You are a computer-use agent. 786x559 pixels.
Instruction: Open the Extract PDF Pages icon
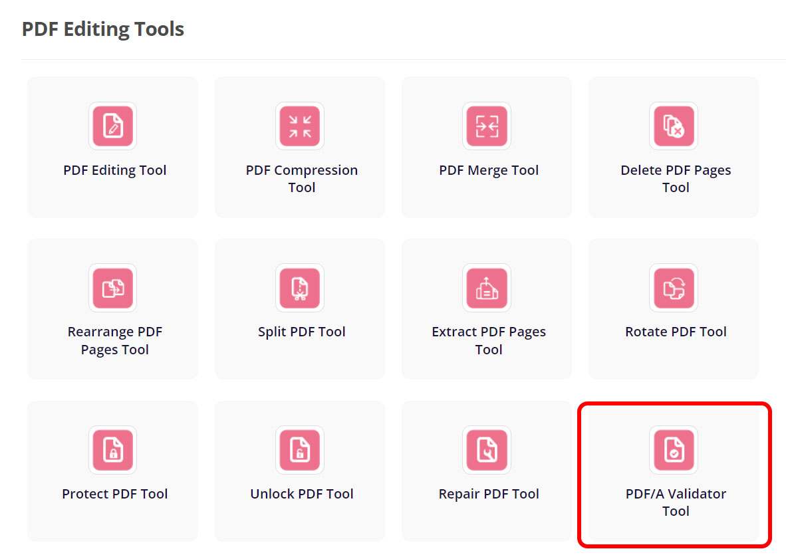(x=487, y=288)
